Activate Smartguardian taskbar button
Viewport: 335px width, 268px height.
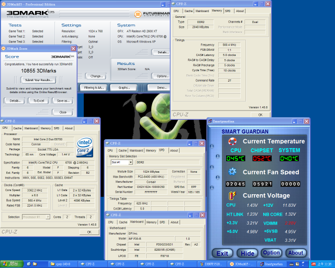(271, 264)
